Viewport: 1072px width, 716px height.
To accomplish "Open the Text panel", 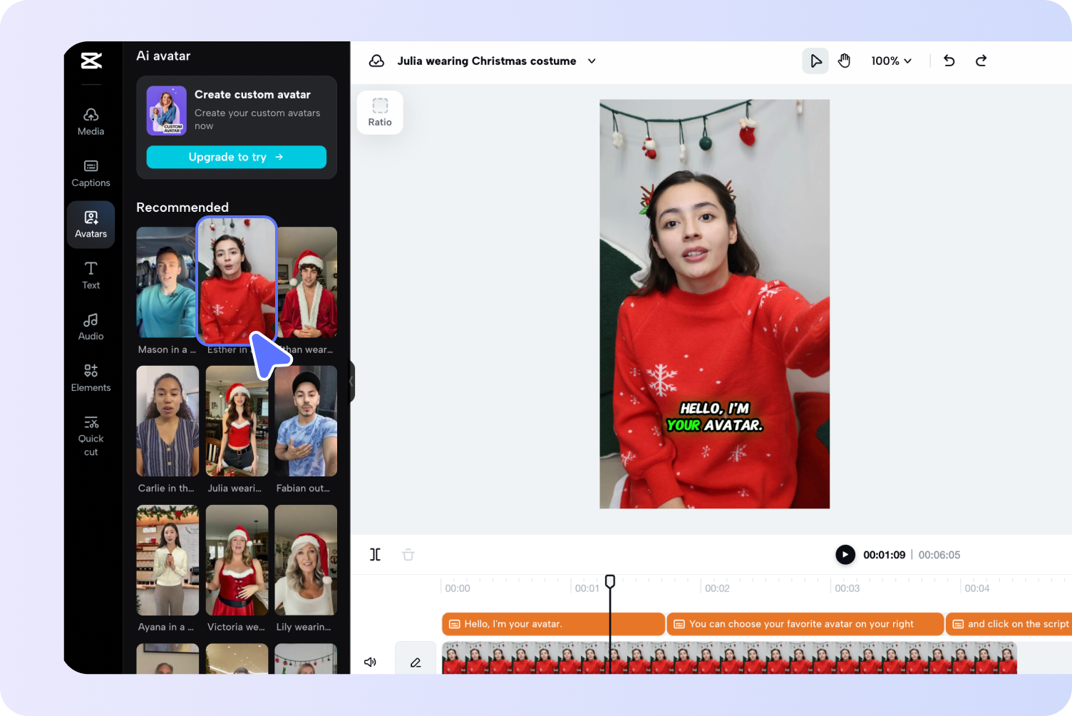I will point(91,275).
